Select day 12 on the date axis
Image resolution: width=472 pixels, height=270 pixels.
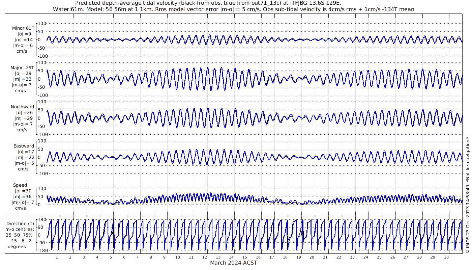click(x=205, y=257)
